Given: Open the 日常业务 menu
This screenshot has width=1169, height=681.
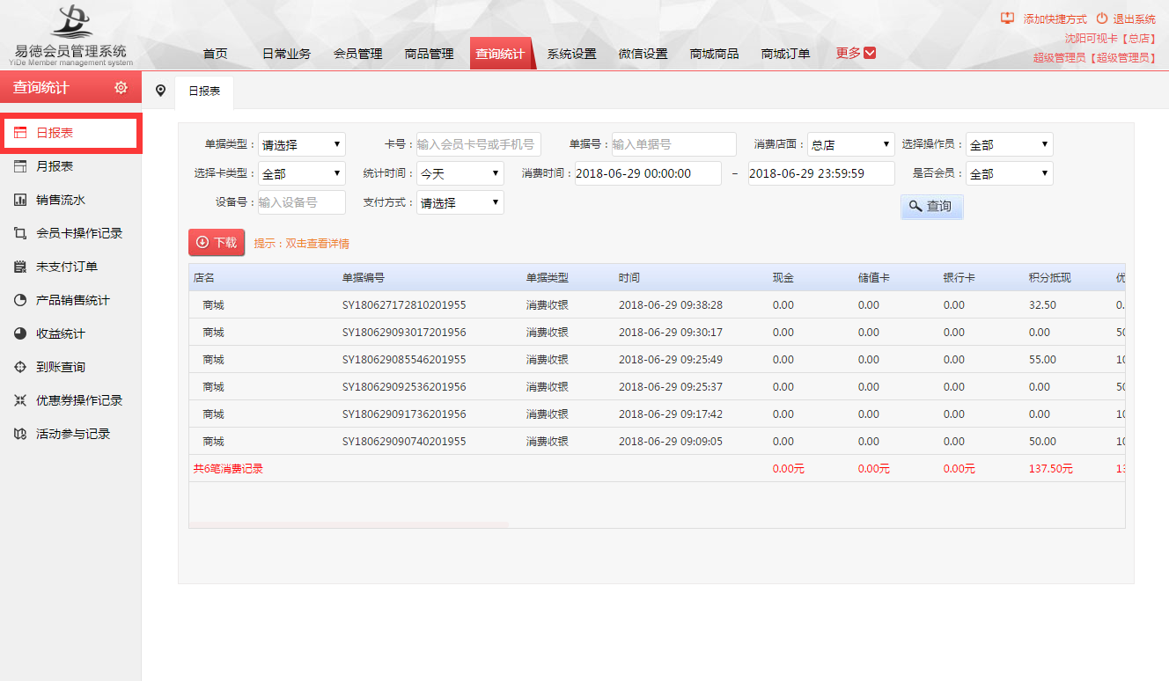Looking at the screenshot, I should (286, 54).
